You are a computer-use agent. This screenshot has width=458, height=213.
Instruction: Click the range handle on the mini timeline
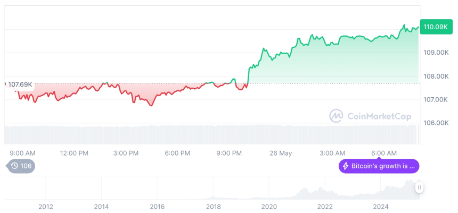pyautogui.click(x=420, y=188)
